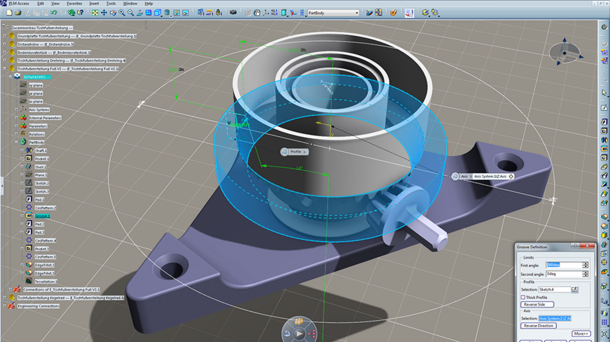Open the Tools menu
Viewport: 610px width, 342px height.
tap(111, 3)
